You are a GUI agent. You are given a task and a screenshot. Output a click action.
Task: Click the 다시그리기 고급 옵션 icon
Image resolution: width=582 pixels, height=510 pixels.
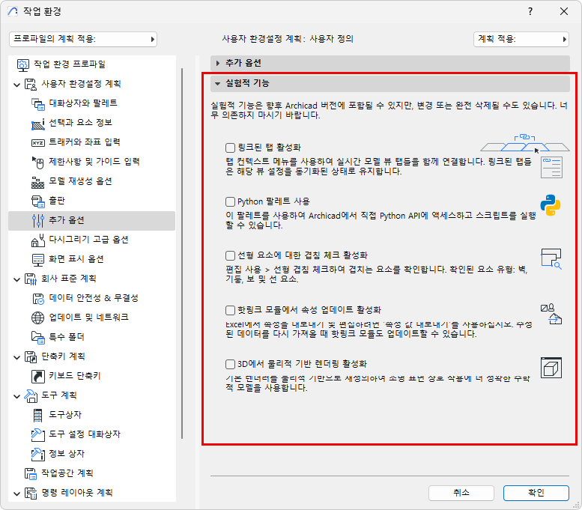coord(38,240)
